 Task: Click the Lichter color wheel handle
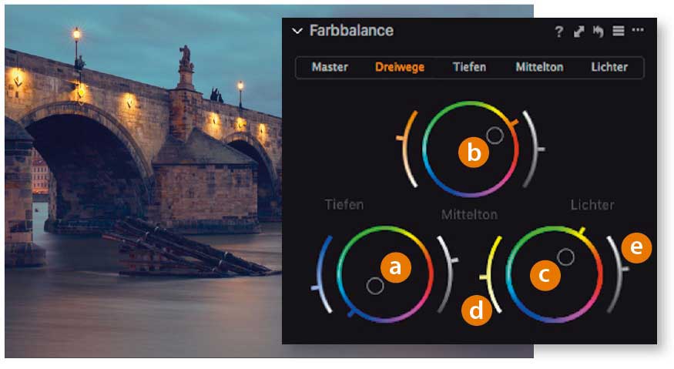tap(565, 257)
